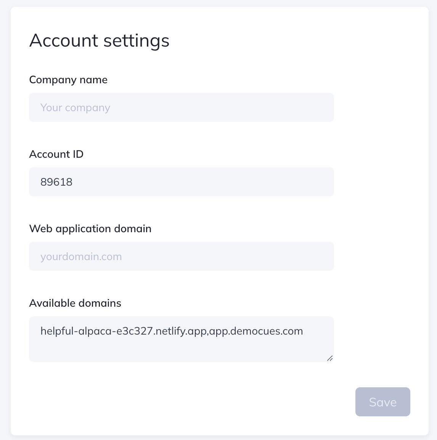Viewport: 437px width, 440px height.
Task: Click the 'Web application domain' label
Action: coord(90,229)
